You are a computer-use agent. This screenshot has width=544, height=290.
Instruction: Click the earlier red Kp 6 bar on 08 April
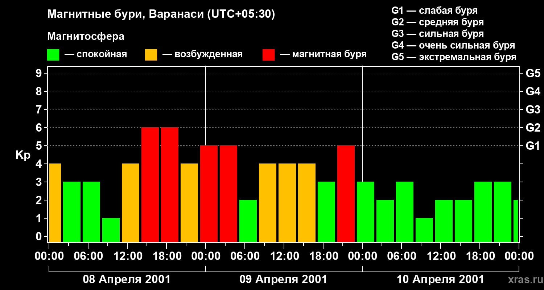(150, 185)
